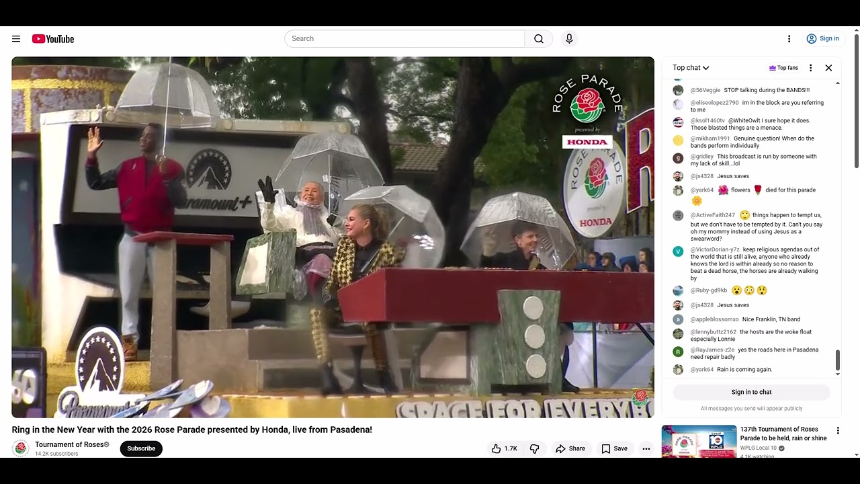The image size is (860, 484).
Task: Click the search magnifier button
Action: pos(539,39)
